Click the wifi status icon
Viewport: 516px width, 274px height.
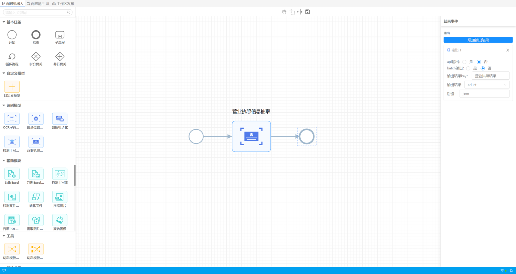[502, 271]
